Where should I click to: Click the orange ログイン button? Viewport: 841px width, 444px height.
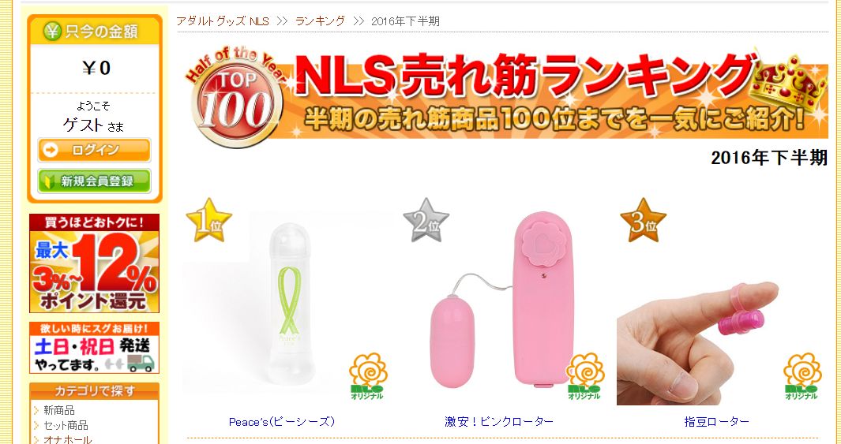pos(95,150)
